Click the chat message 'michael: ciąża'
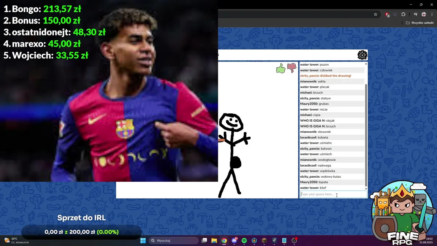This screenshot has height=246, width=437. click(310, 115)
